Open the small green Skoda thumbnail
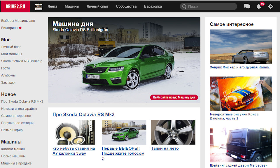 (124, 132)
